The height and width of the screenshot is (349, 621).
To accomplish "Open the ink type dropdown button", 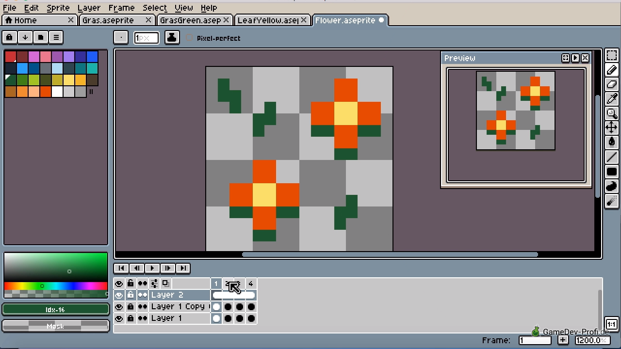I will click(172, 37).
